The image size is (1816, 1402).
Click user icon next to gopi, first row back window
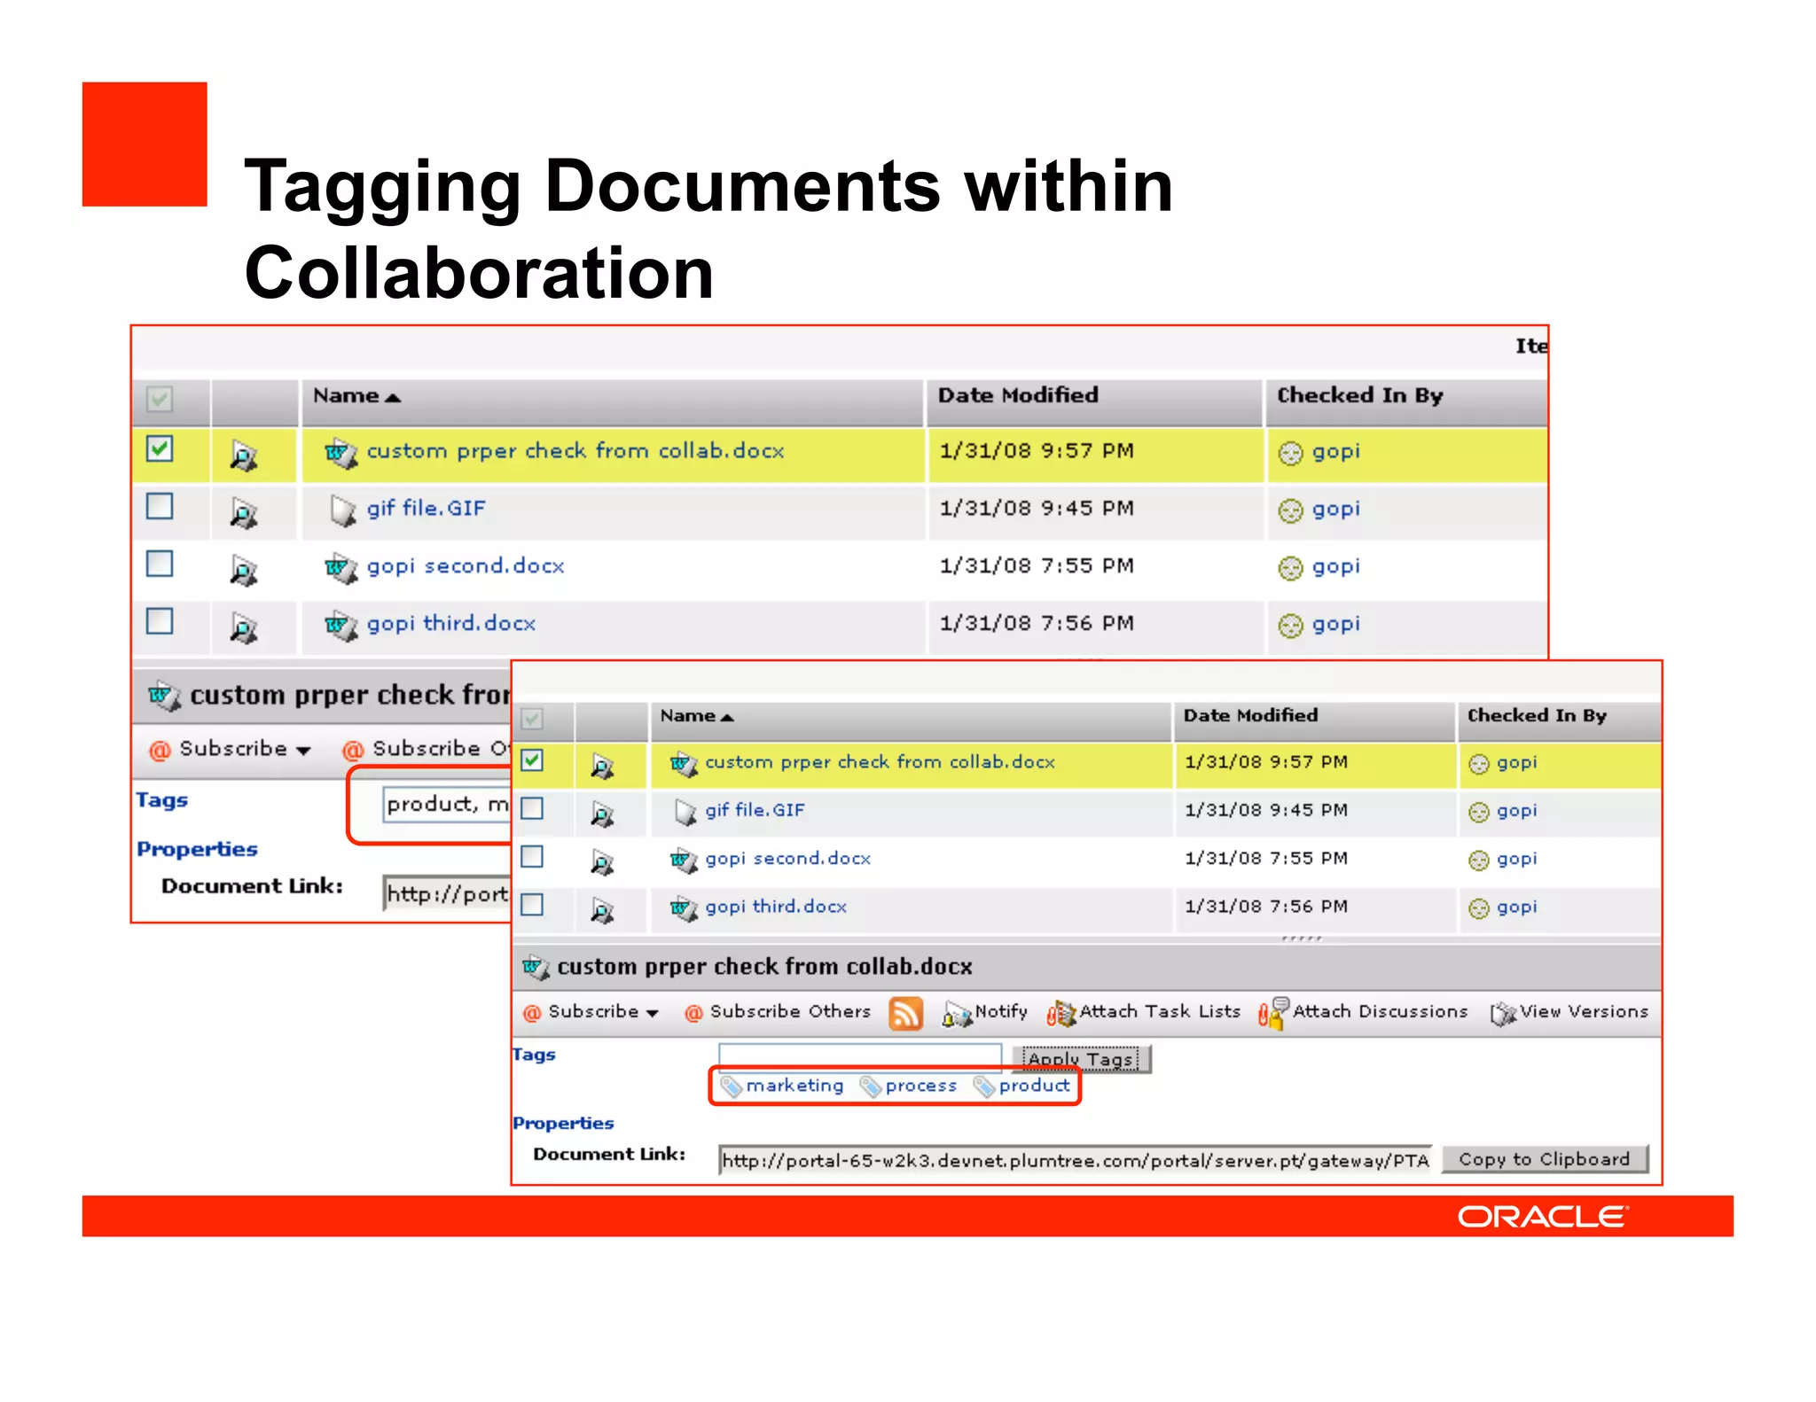point(1290,454)
